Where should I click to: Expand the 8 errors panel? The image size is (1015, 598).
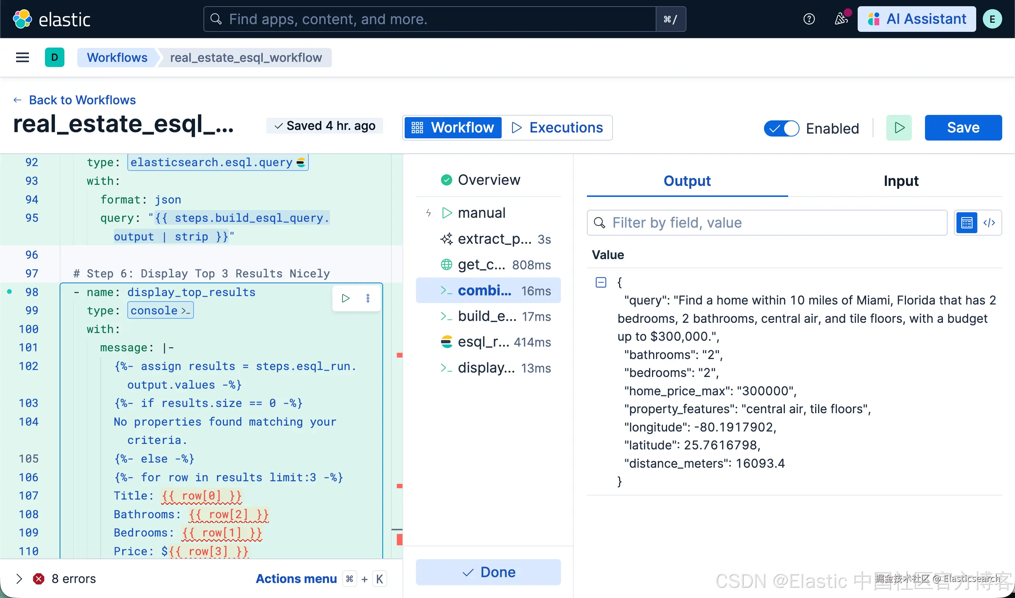click(x=19, y=579)
